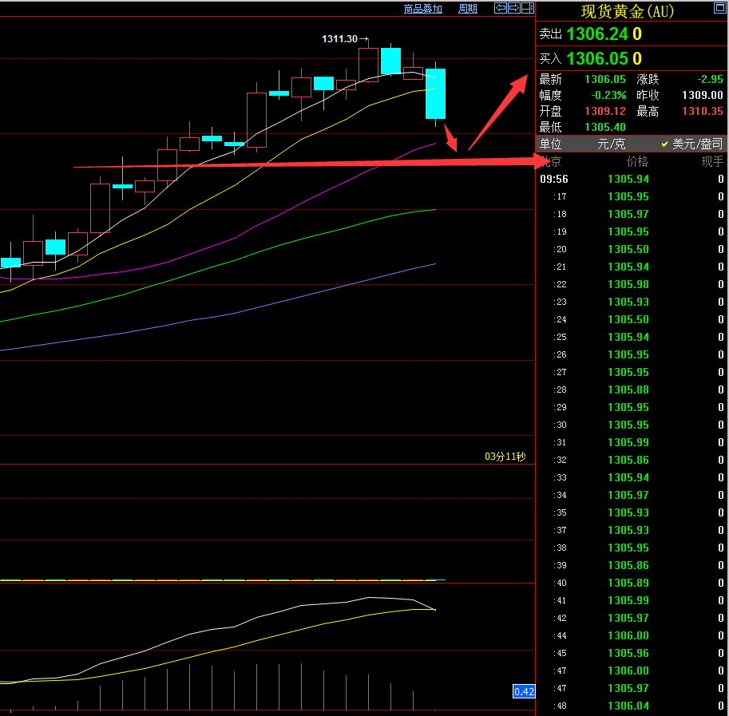The height and width of the screenshot is (716, 729).
Task: Select the 最高 value 1310.35
Action: [703, 111]
